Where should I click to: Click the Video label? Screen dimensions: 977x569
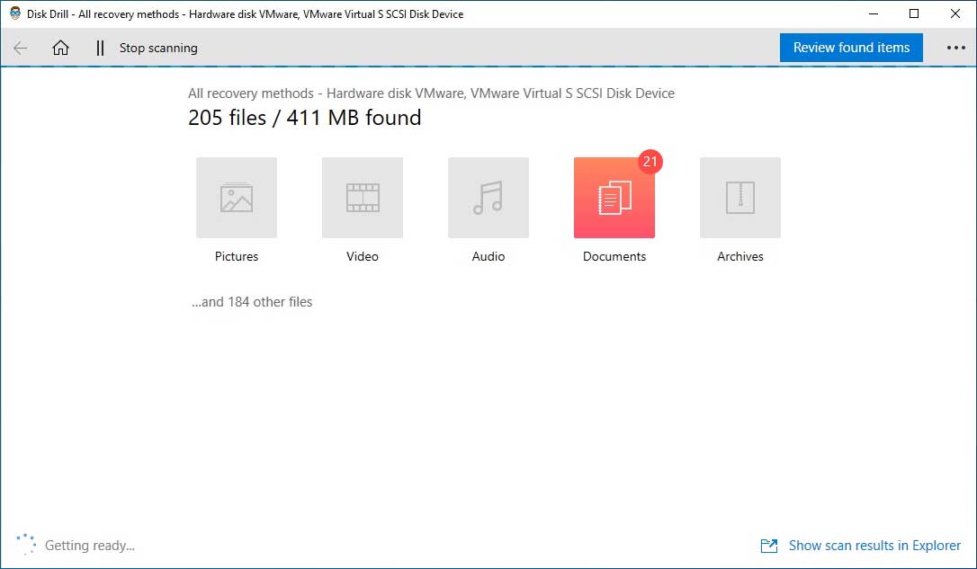click(363, 256)
